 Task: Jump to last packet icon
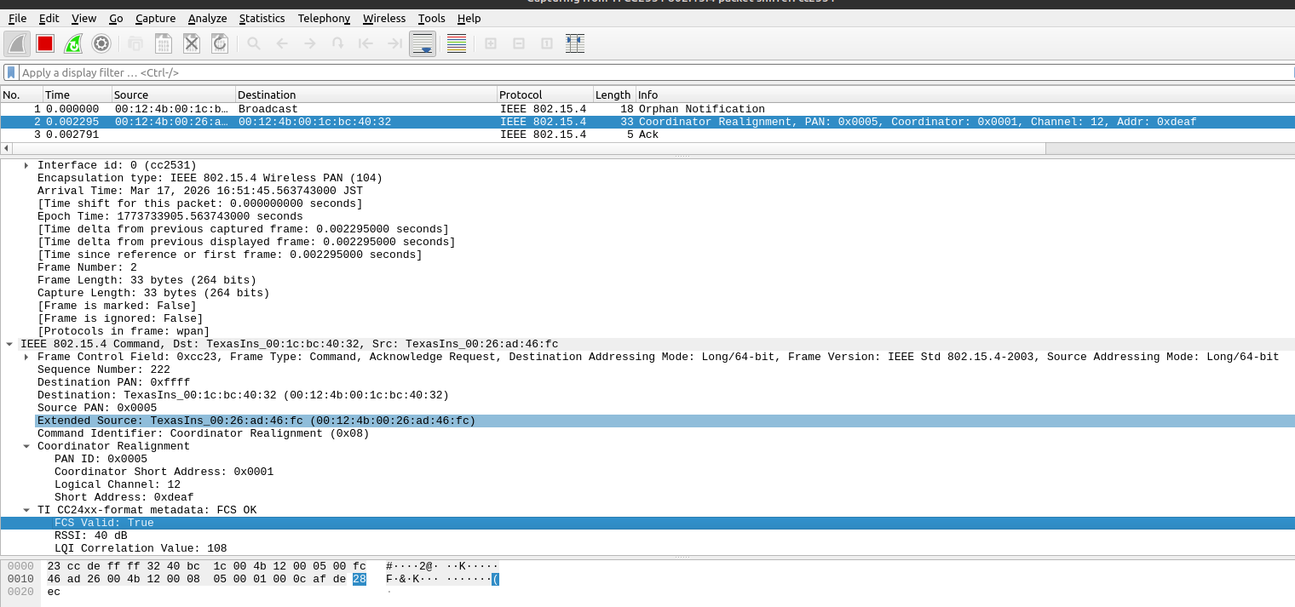tap(394, 43)
